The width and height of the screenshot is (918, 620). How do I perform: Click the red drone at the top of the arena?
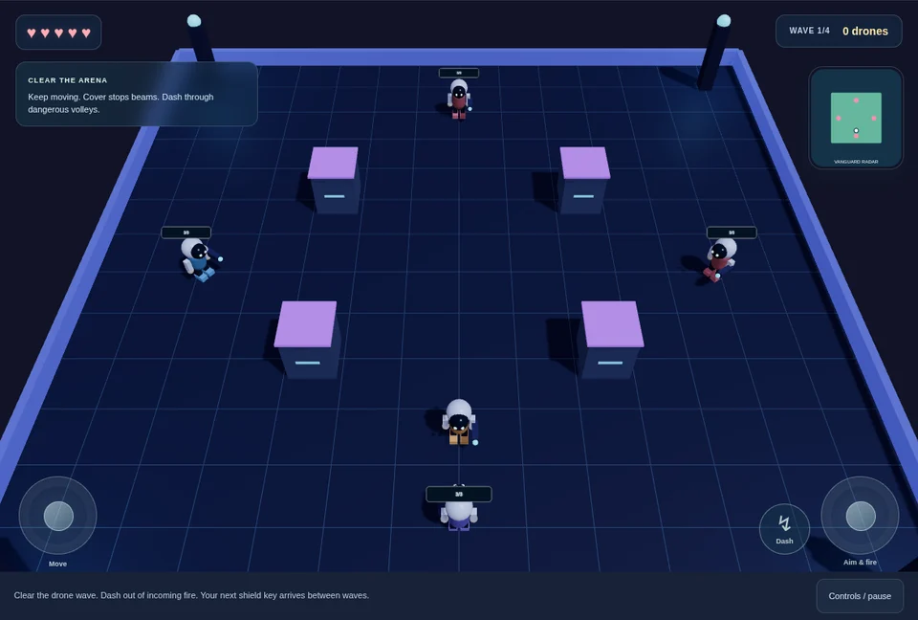(x=459, y=100)
